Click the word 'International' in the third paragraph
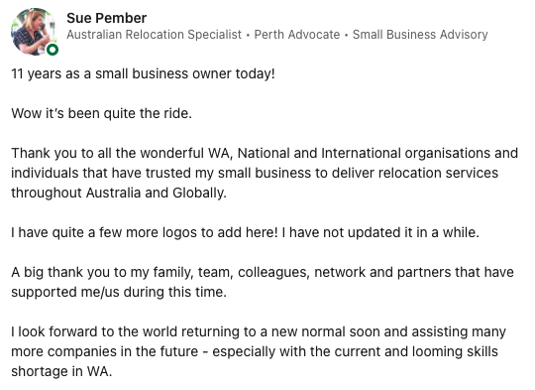535x390 pixels. (x=361, y=153)
